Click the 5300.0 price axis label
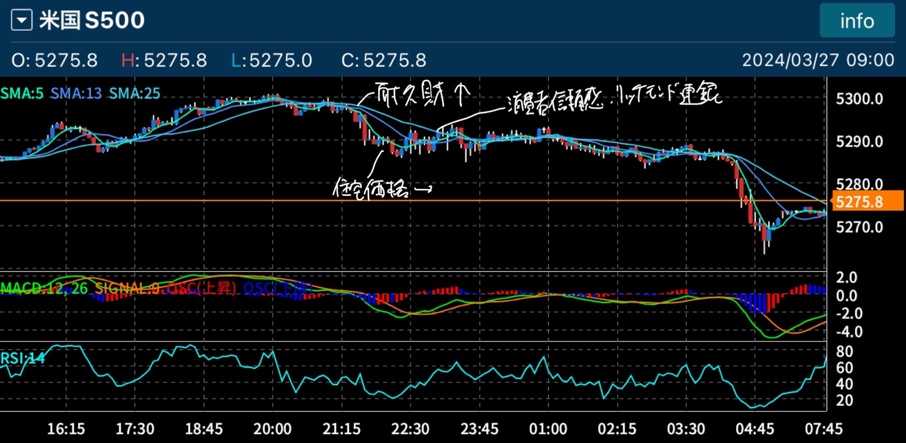Viewport: 906px width, 443px height. 859,99
